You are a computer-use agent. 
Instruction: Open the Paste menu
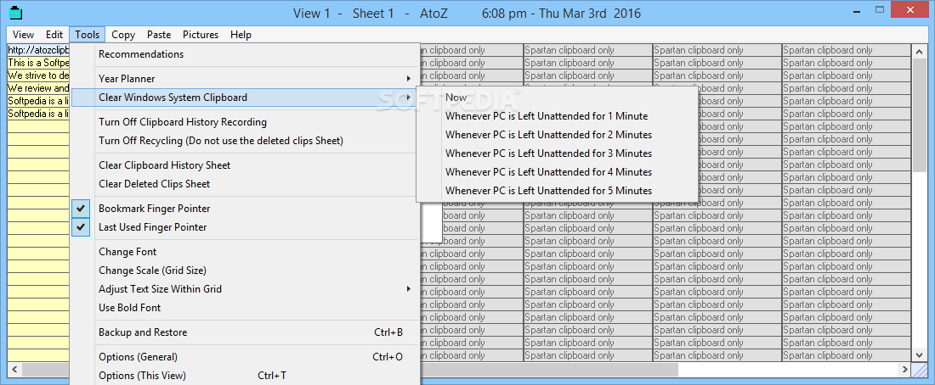tap(159, 35)
